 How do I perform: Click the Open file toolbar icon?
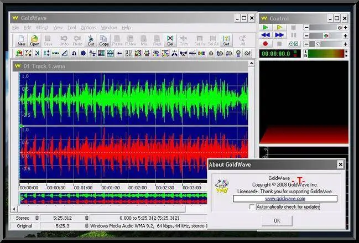coord(34,40)
